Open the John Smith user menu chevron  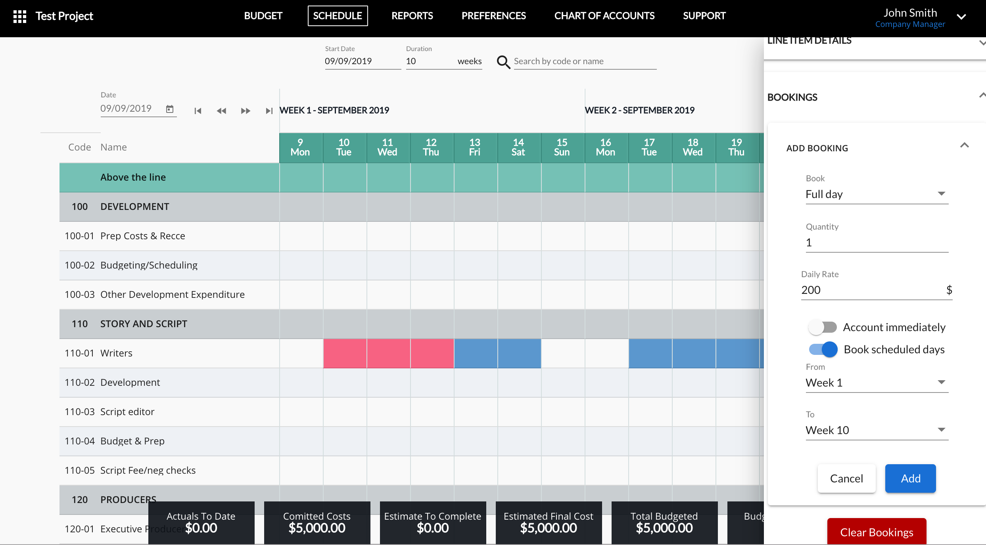point(961,17)
